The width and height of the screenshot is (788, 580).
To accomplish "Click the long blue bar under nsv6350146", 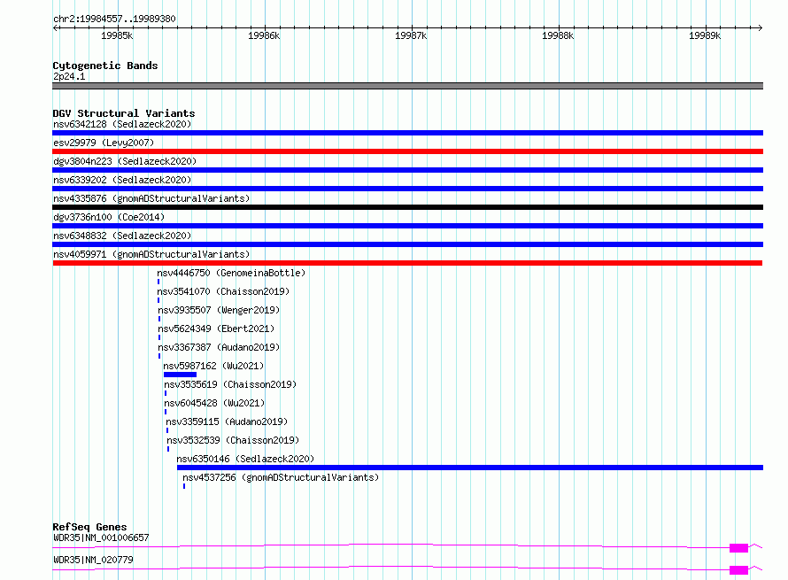I will (x=470, y=468).
